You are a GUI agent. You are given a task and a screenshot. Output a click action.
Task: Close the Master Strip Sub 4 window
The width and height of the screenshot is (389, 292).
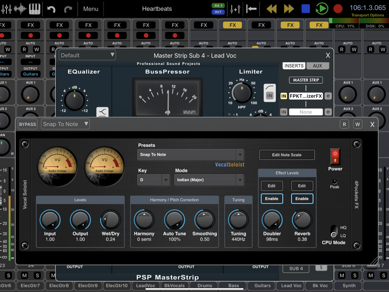click(328, 55)
